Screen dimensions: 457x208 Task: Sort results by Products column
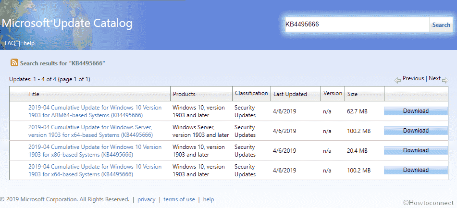tap(184, 94)
